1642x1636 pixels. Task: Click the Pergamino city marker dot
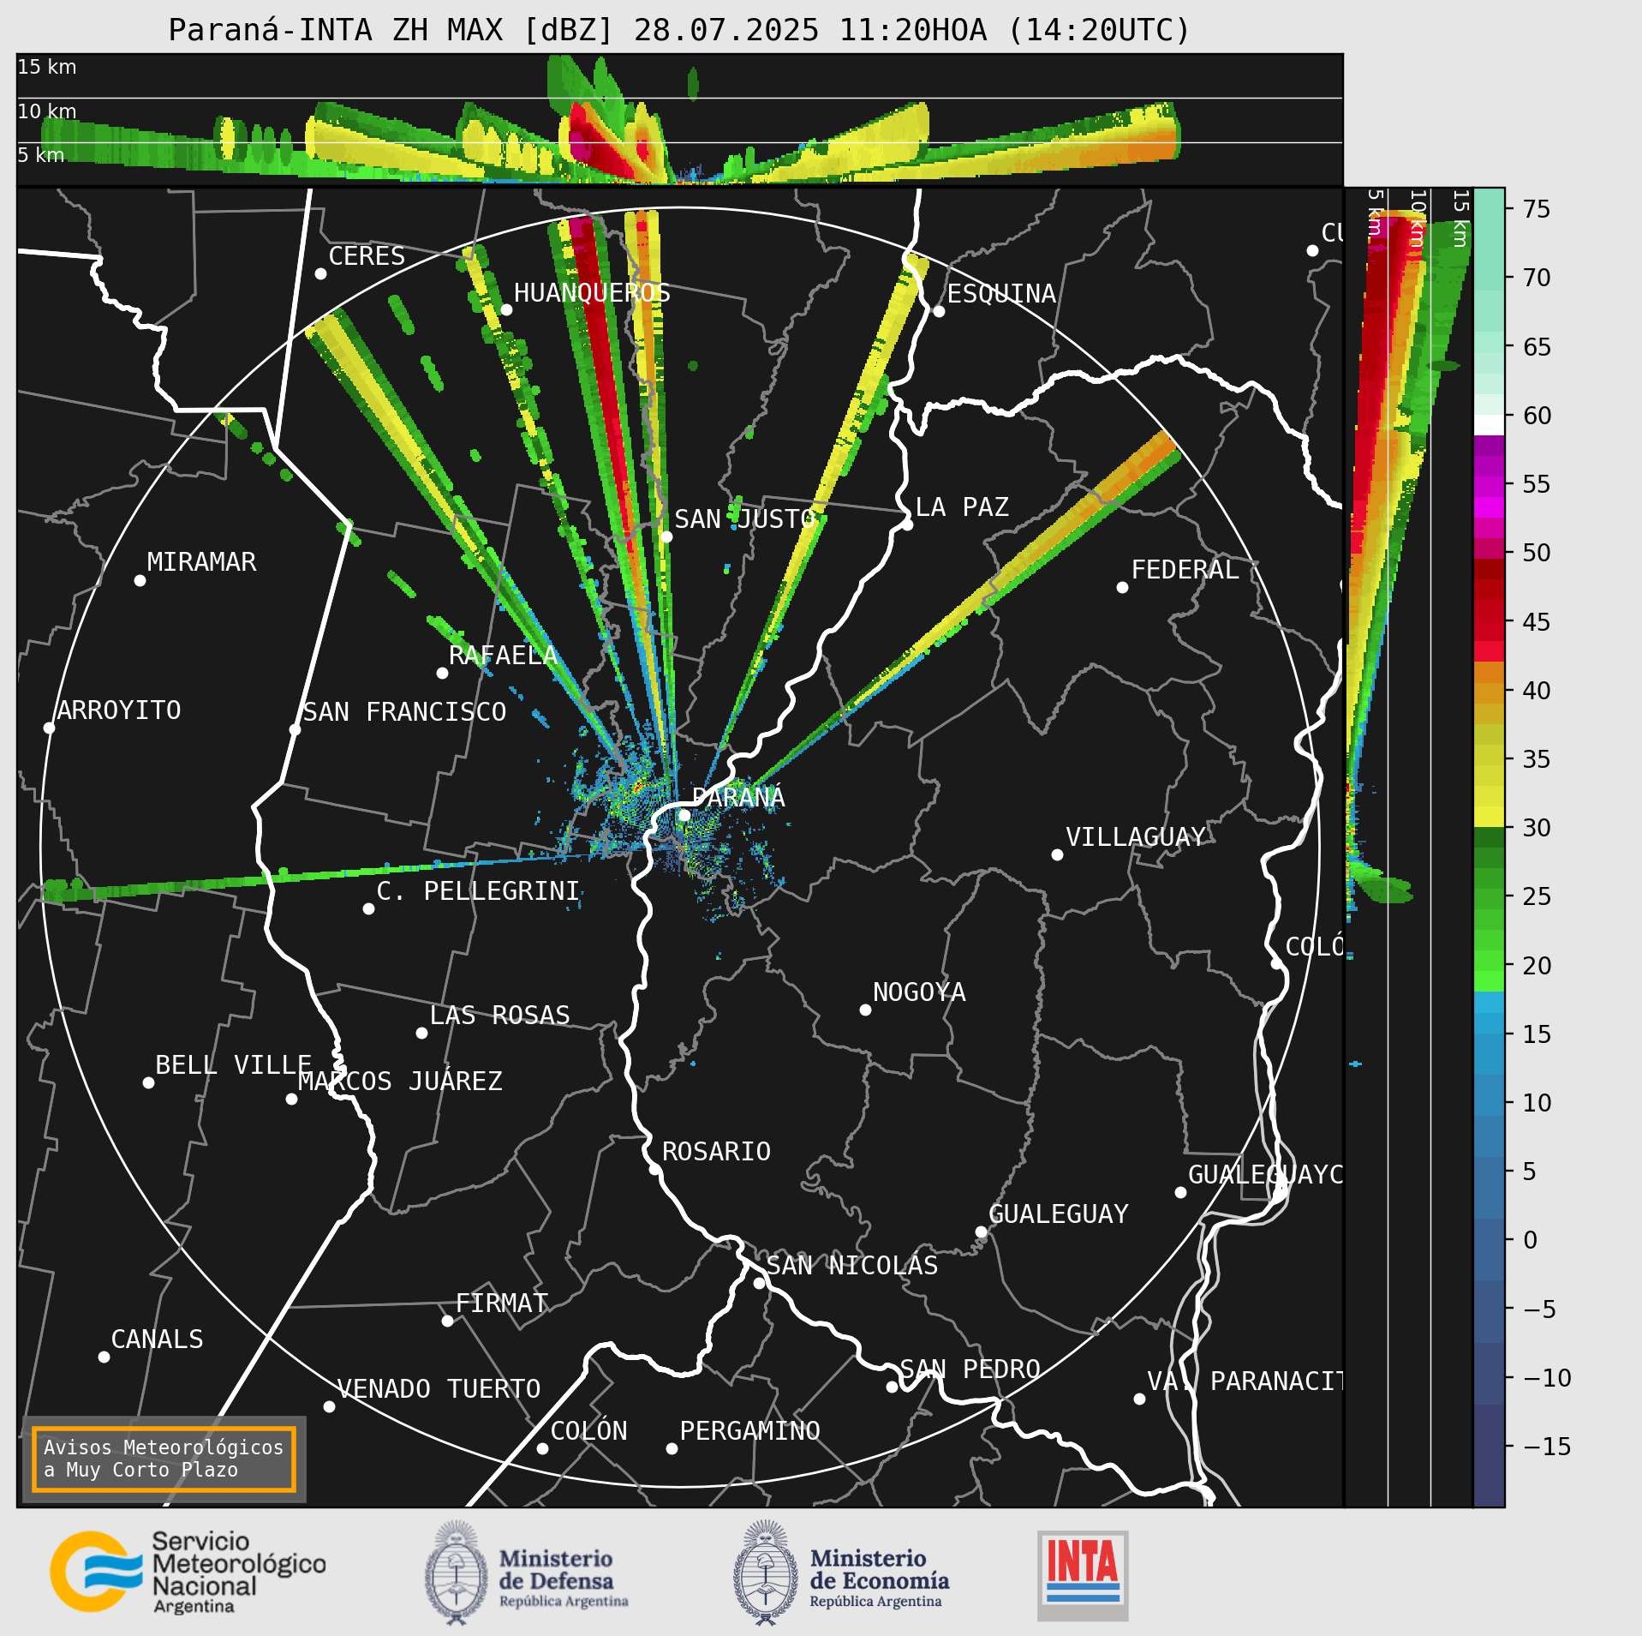pyautogui.click(x=672, y=1448)
